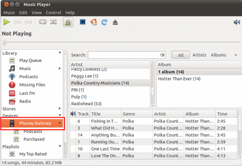The image size is (242, 166).
Task: Click the Ubuntu One store icon
Action: 94,22
